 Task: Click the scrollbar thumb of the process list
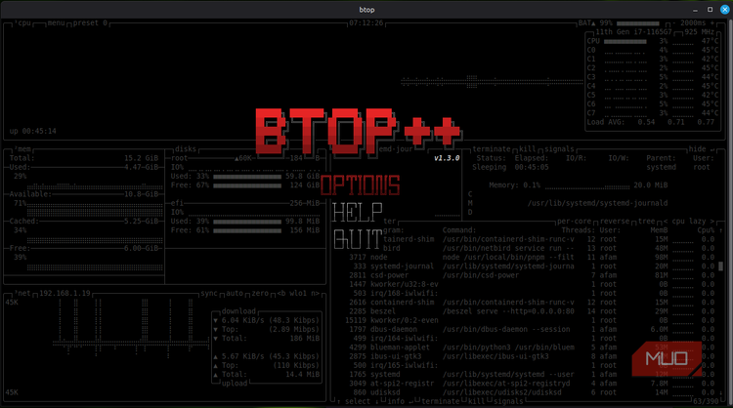721,266
